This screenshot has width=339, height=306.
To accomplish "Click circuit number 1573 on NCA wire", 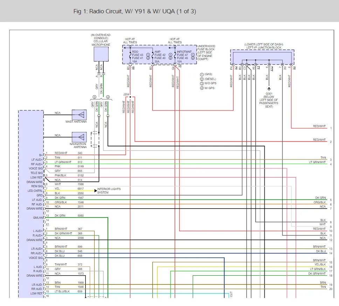I will [81, 274].
